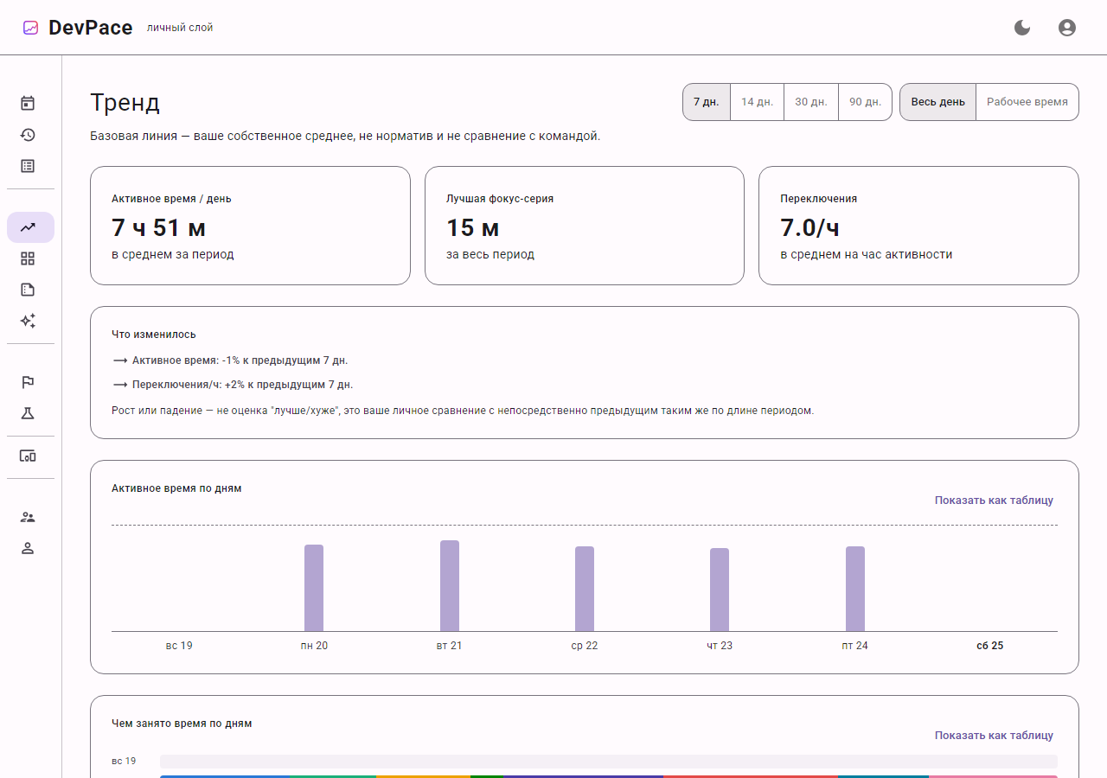Open the user account avatar icon
Screen dimensions: 1107x778
(1067, 28)
